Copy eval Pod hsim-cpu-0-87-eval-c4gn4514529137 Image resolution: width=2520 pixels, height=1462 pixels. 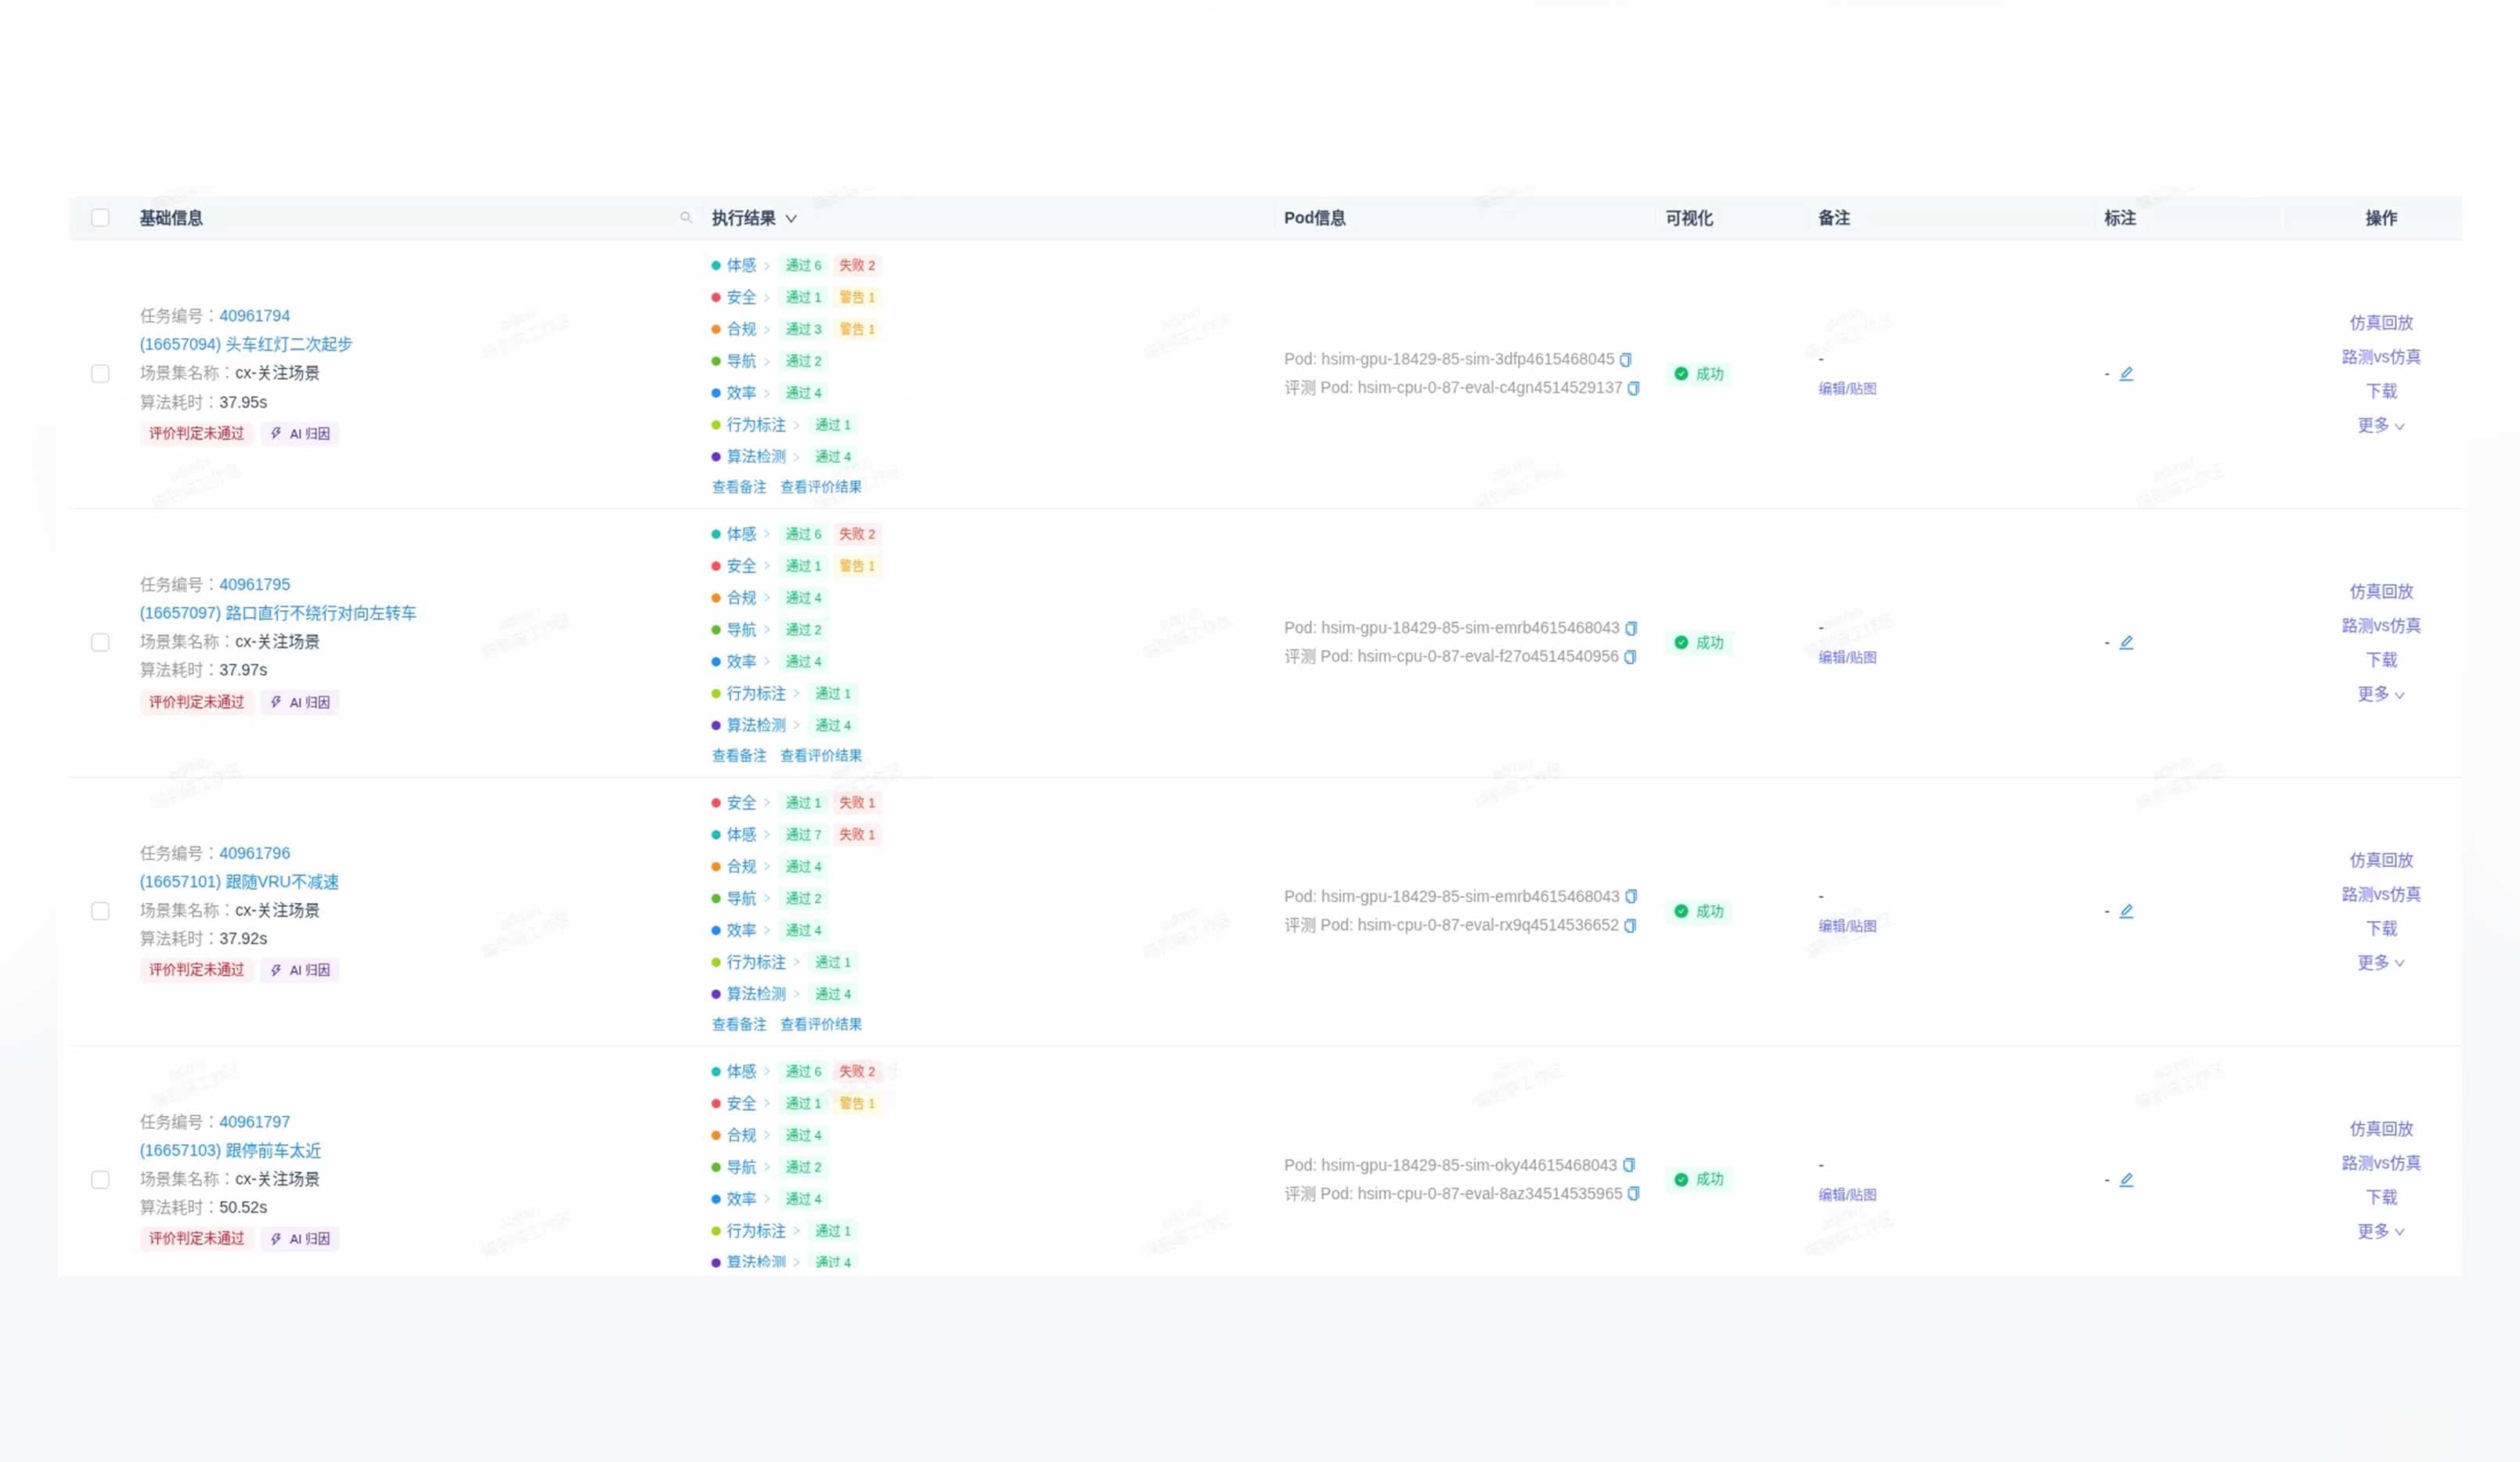[1633, 388]
